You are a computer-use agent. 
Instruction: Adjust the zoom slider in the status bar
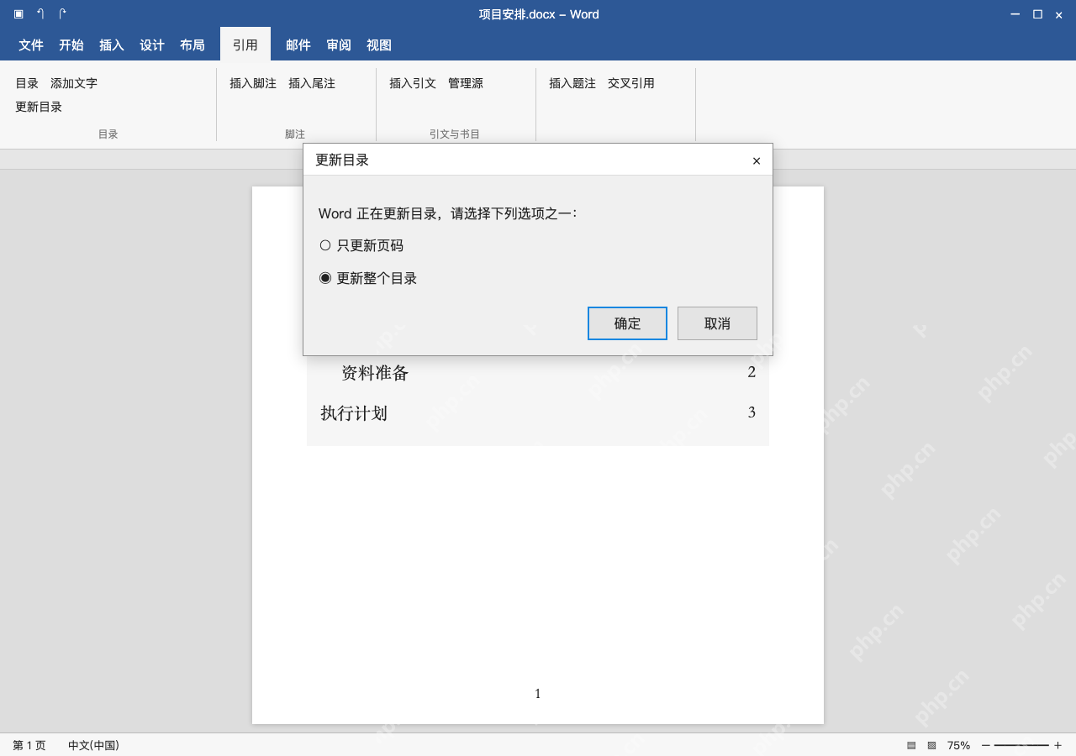1021,745
